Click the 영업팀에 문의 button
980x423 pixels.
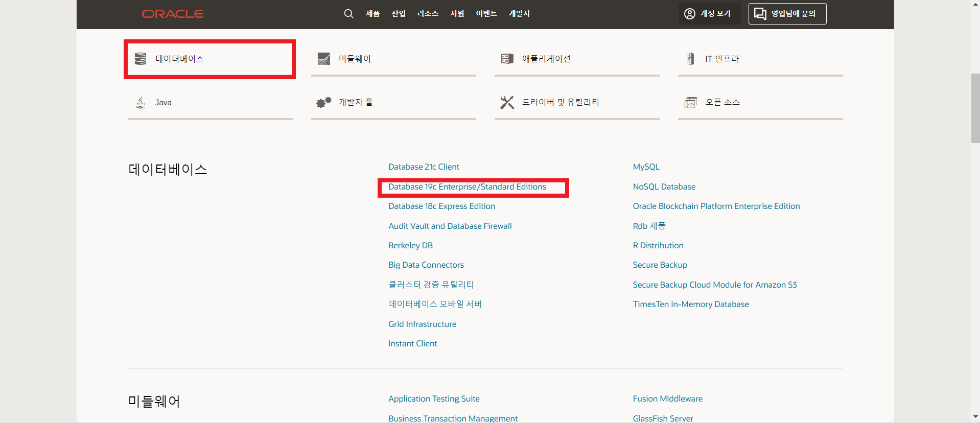coord(787,14)
